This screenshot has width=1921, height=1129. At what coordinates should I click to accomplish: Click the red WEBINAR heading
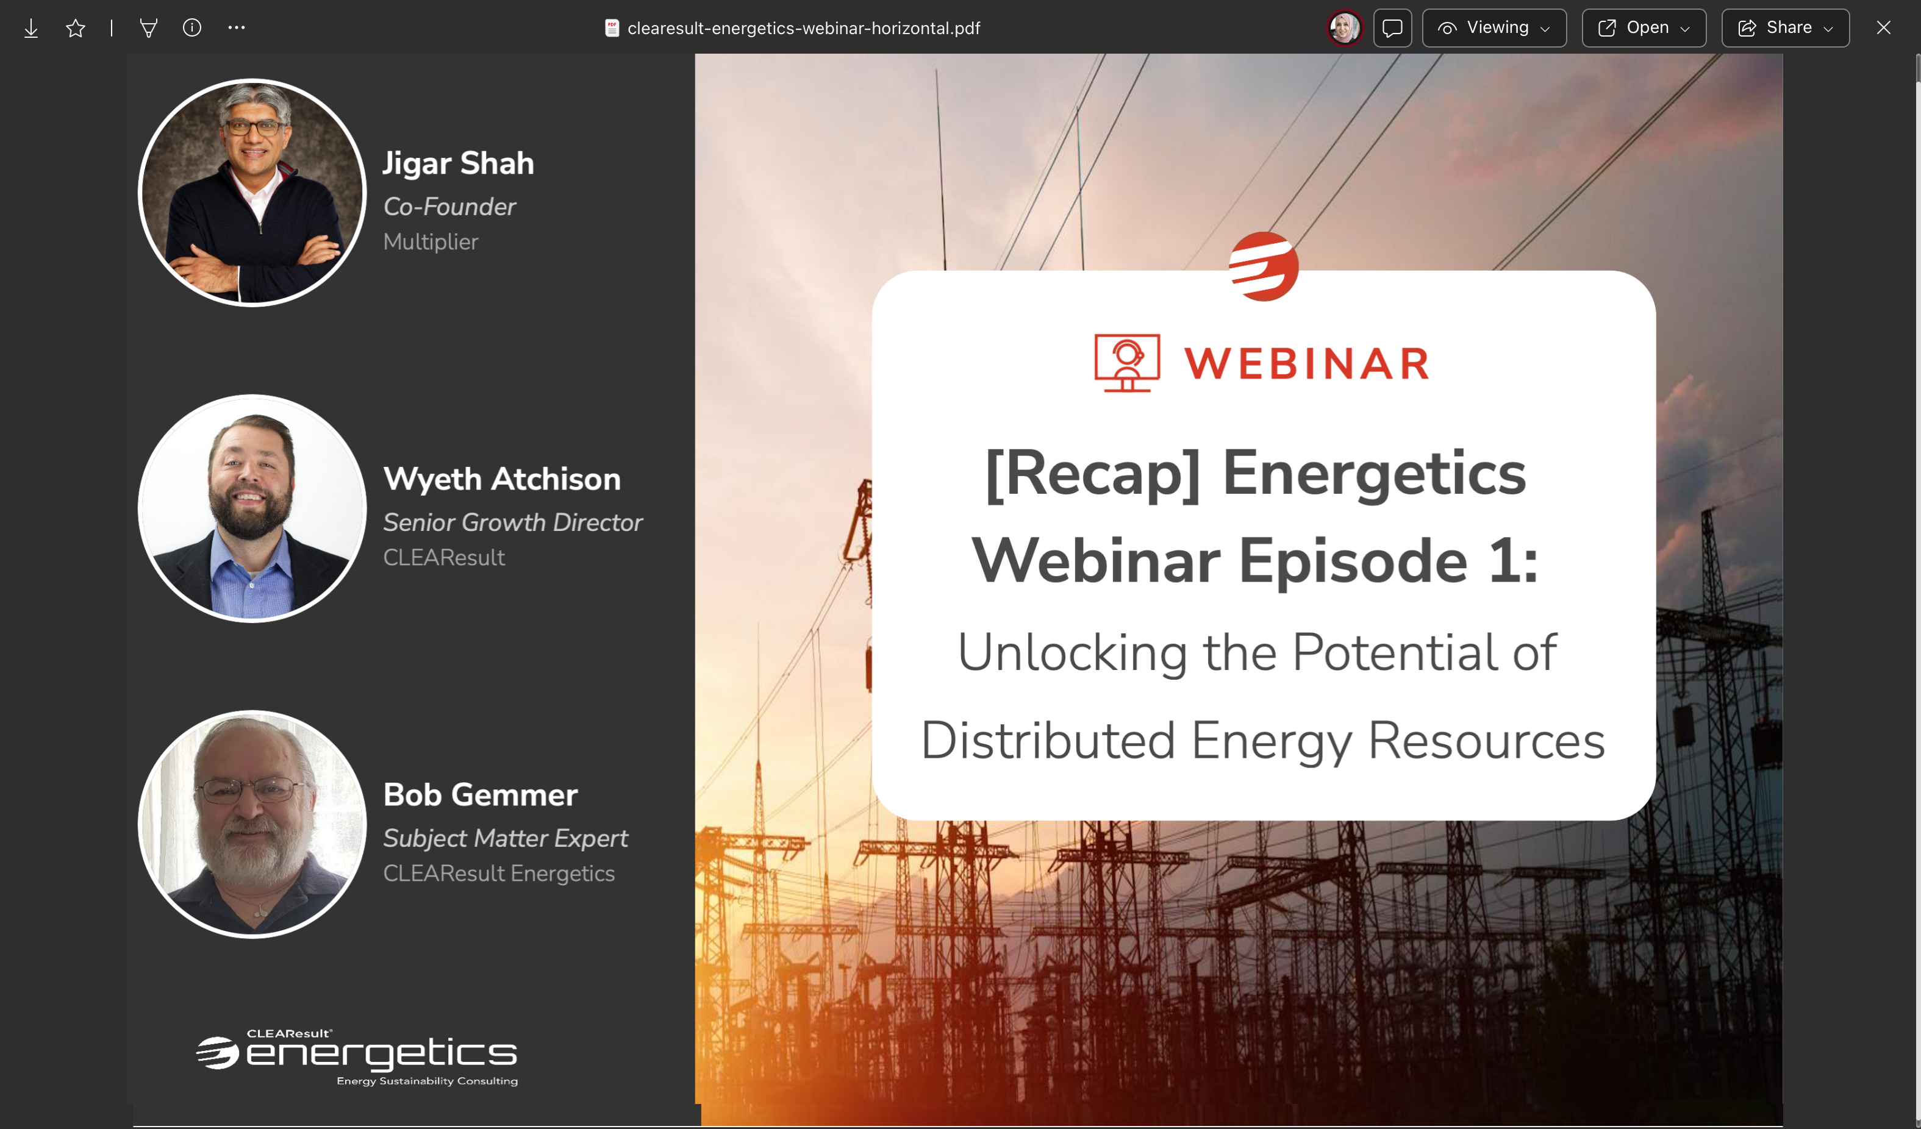pyautogui.click(x=1306, y=363)
